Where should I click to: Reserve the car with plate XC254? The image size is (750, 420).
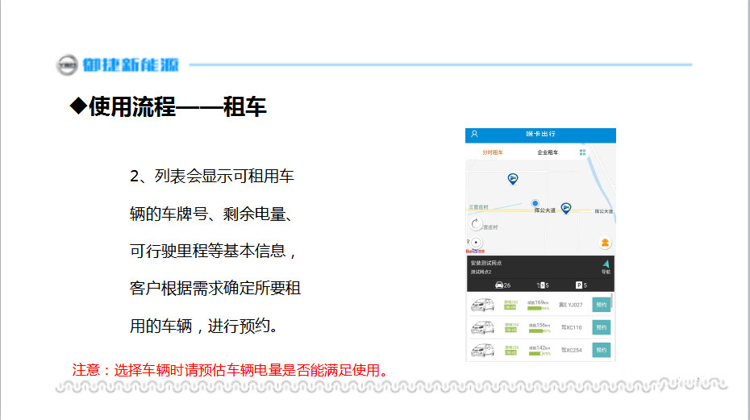pos(602,350)
